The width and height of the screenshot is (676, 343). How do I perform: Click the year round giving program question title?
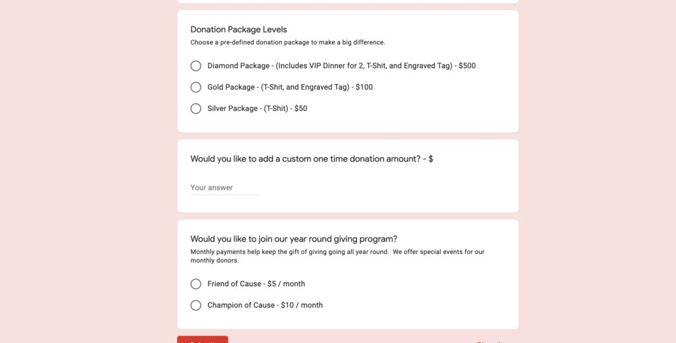[x=294, y=239]
